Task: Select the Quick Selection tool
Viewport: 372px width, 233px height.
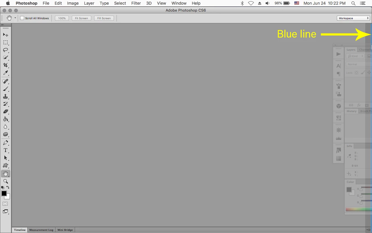Action: click(6, 58)
